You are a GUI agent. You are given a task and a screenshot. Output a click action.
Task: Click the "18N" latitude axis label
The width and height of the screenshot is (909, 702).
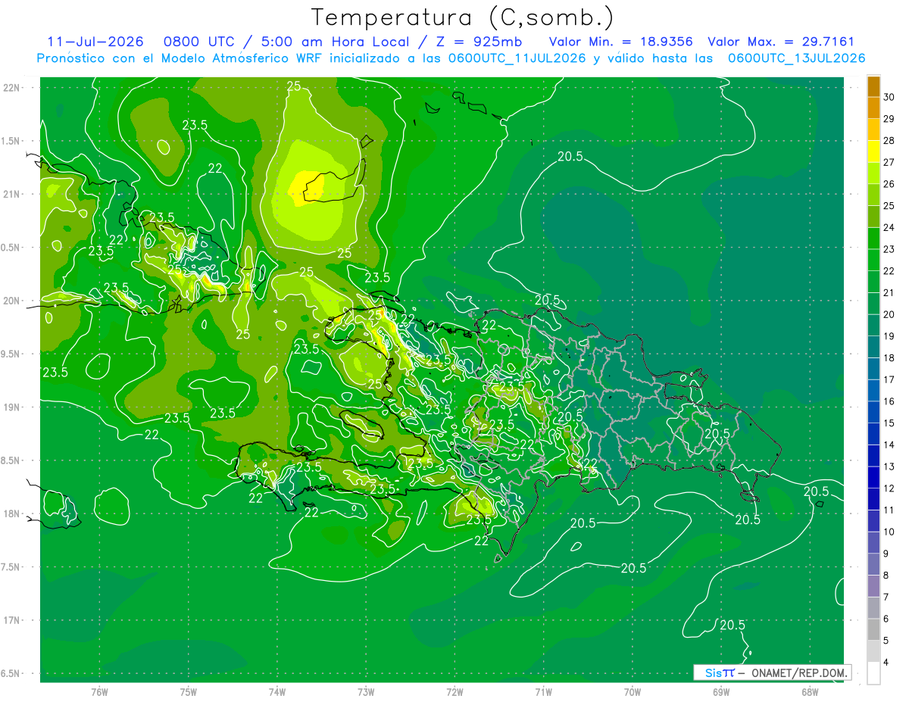(12, 514)
